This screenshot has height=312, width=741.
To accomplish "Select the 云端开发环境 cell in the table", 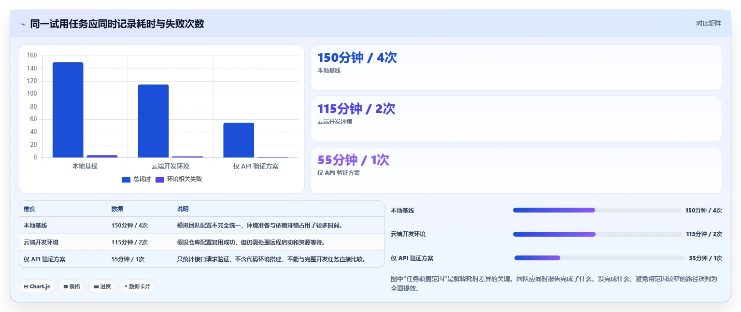I will point(41,242).
